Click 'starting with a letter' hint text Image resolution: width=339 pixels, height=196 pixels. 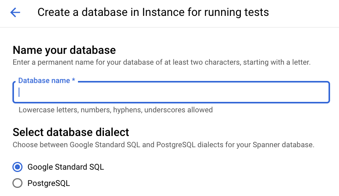[277, 62]
